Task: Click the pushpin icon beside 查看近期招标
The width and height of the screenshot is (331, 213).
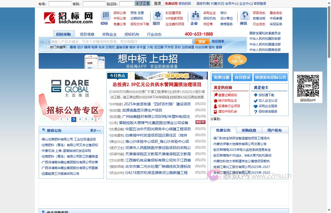Action: click(x=215, y=95)
